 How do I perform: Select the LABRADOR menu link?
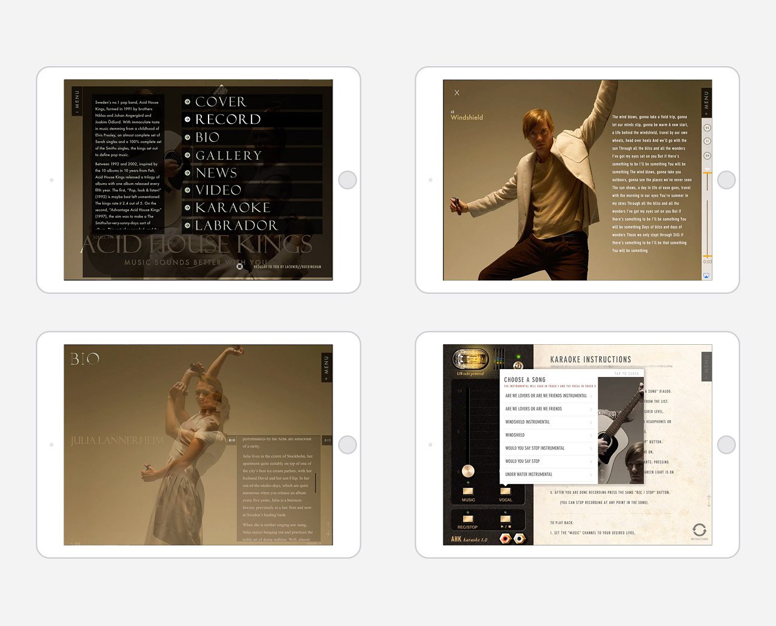(236, 225)
